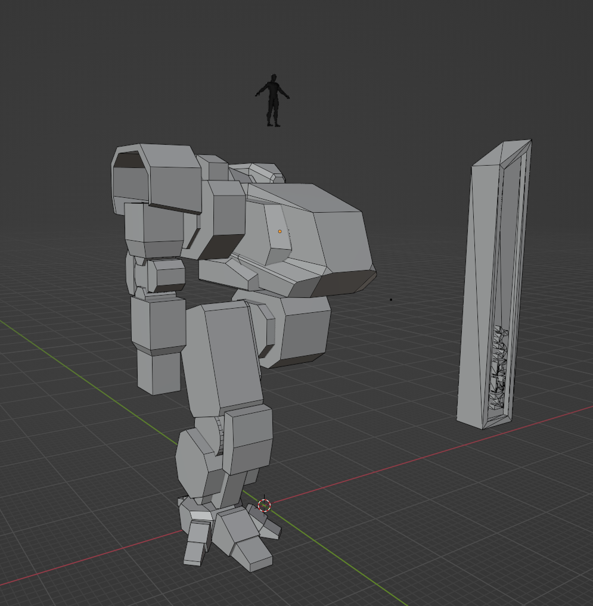Click the orange origin dot on torso

(280, 231)
